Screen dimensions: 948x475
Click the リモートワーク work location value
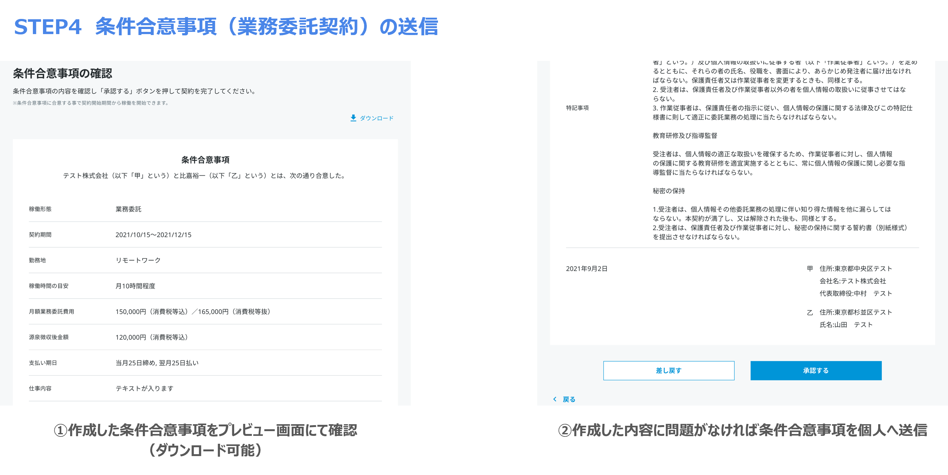[x=138, y=260]
